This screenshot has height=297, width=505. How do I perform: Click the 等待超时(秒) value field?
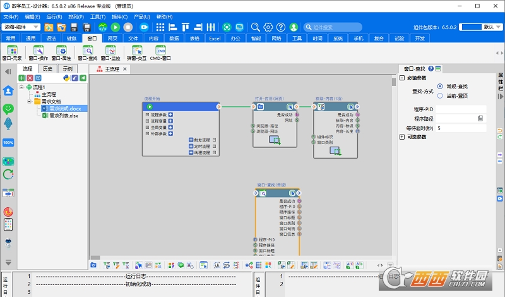point(461,128)
